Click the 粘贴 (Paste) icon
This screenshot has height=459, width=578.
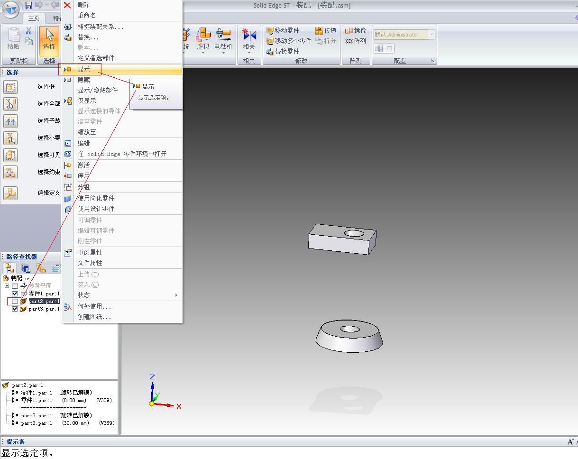(13, 39)
